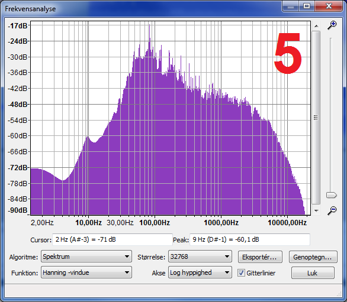Viewport: 347px width, 302px height.
Task: Click the -48dB axis label
Action: pyautogui.click(x=18, y=104)
